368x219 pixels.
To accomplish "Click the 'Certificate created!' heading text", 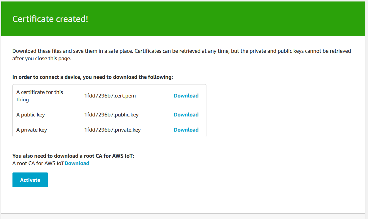I will 50,19.
